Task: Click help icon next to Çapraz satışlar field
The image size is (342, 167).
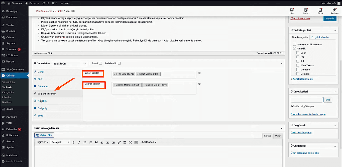Action: pos(199,84)
